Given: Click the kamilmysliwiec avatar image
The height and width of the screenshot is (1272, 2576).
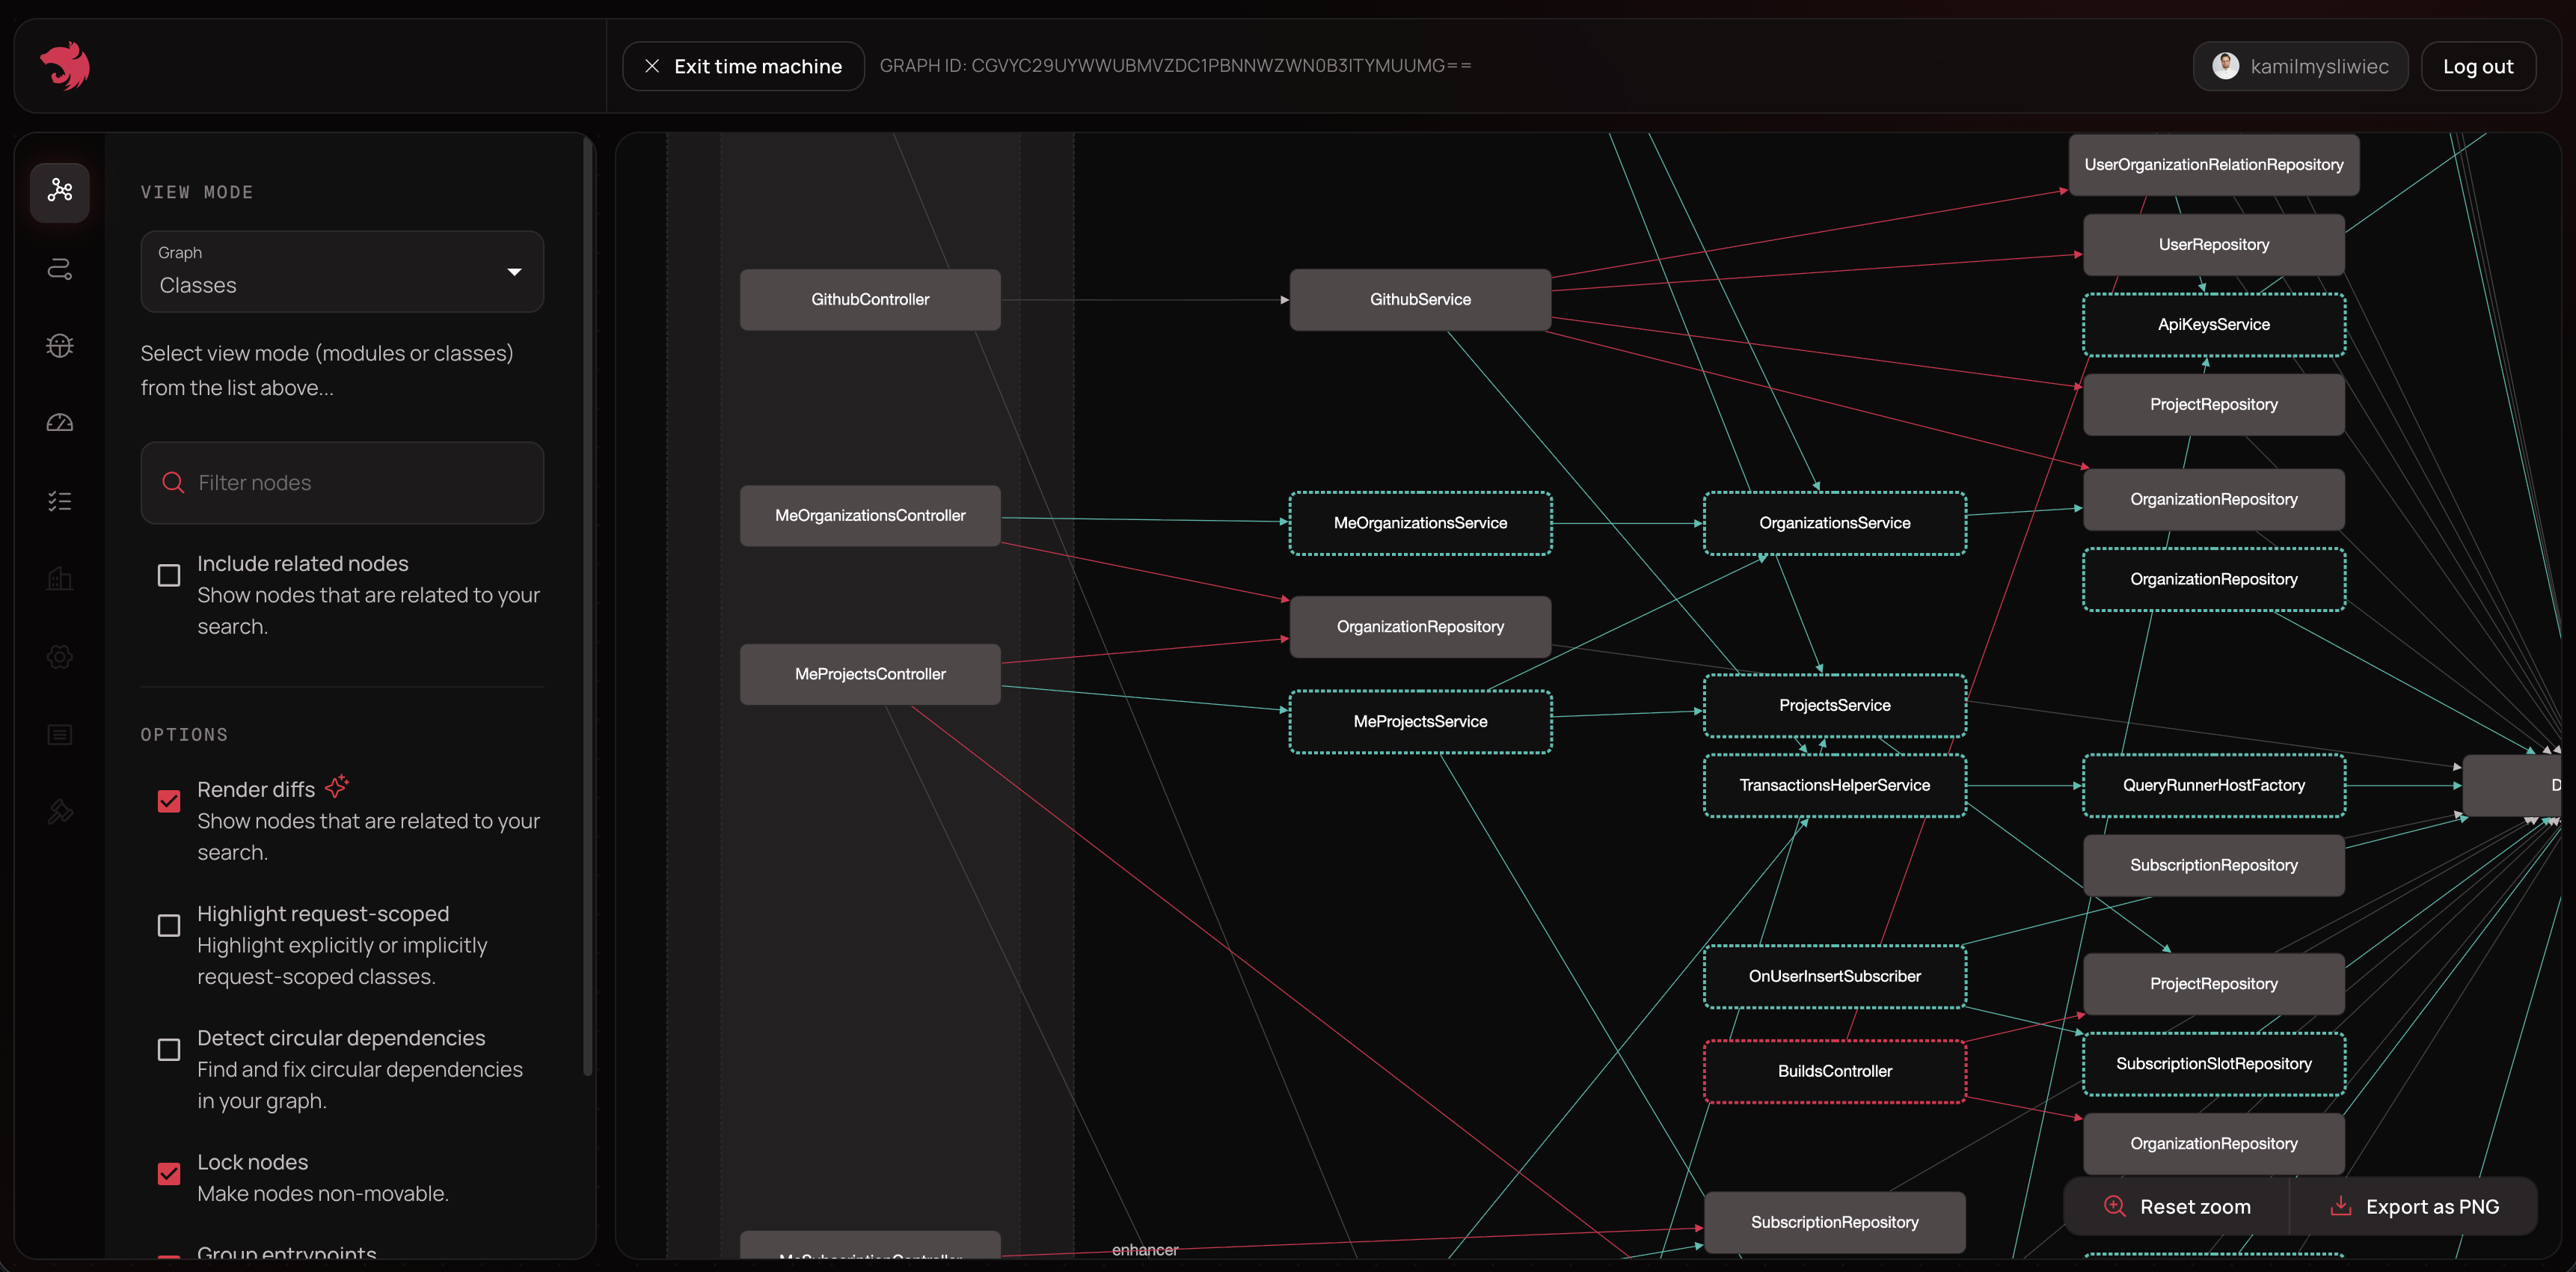Looking at the screenshot, I should pos(2225,66).
